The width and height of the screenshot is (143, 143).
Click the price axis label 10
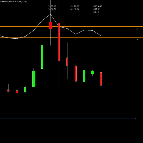137,40
